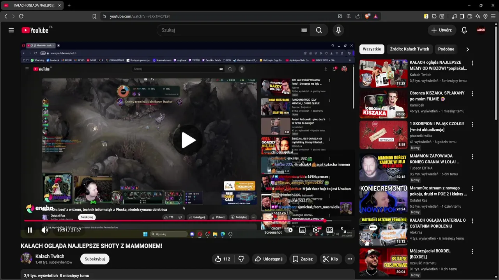Screen dimensions: 499x280
Task: Share the video via Udostępnij
Action: pos(269,259)
